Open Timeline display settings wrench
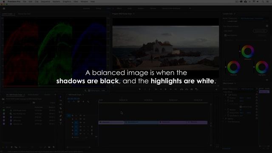The image size is (272, 153). pyautogui.click(x=88, y=102)
